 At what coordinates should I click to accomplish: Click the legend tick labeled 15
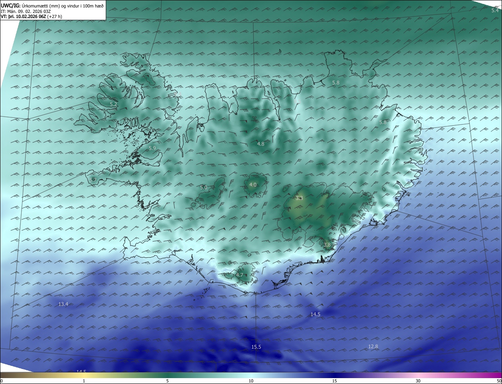(x=334, y=381)
